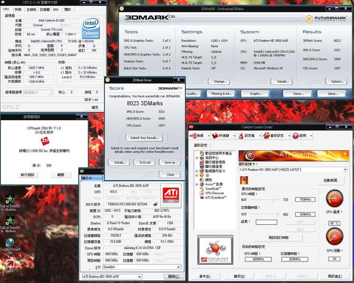Image resolution: width=354 pixels, height=283 pixels.
Task: Click the Futuremark logo in 3DMark06
Action: (326, 19)
